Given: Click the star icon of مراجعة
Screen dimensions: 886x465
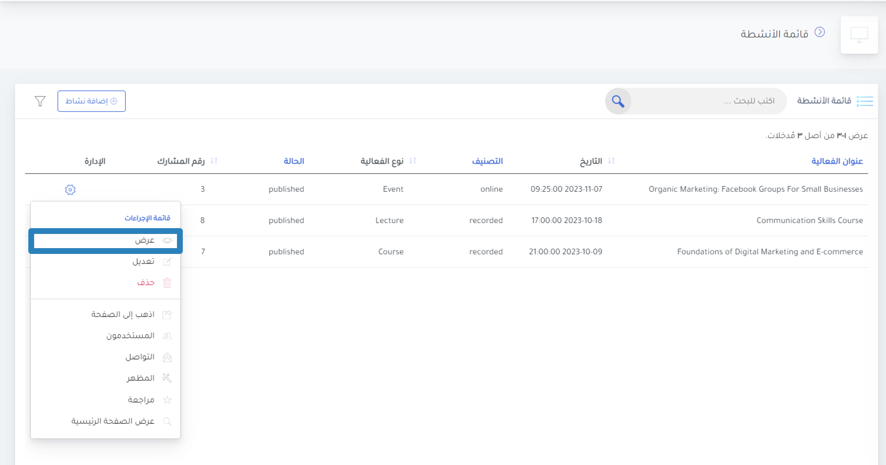Looking at the screenshot, I should click(x=167, y=400).
